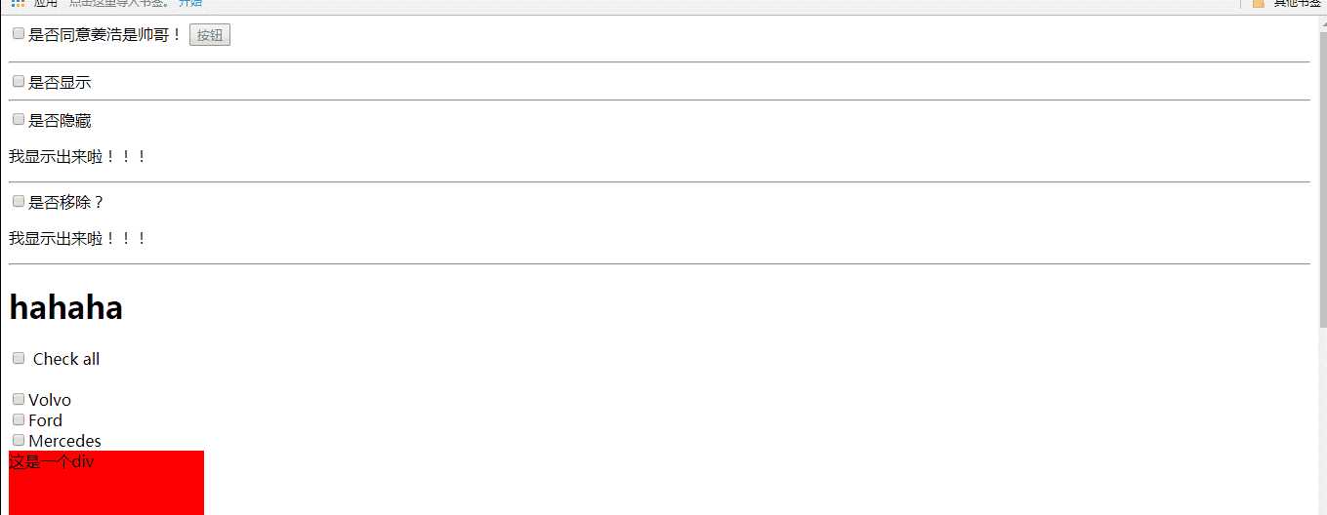Click the 应用 label in bookmarks bar
The image size is (1327, 515).
point(47,3)
